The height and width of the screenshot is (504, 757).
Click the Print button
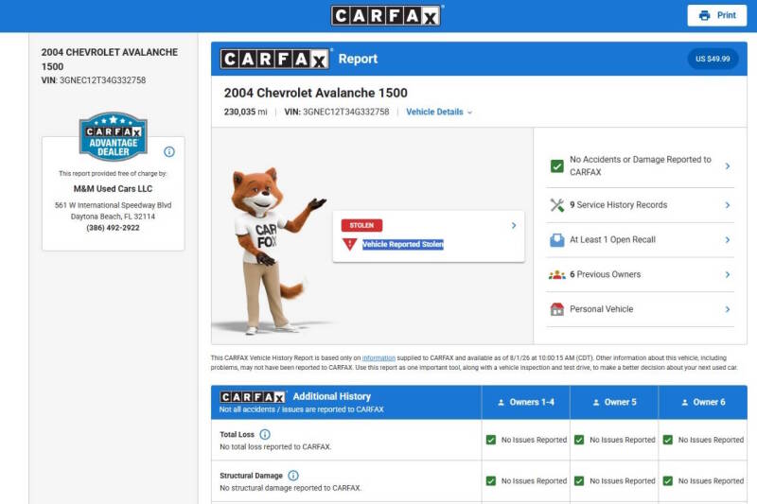tap(717, 15)
